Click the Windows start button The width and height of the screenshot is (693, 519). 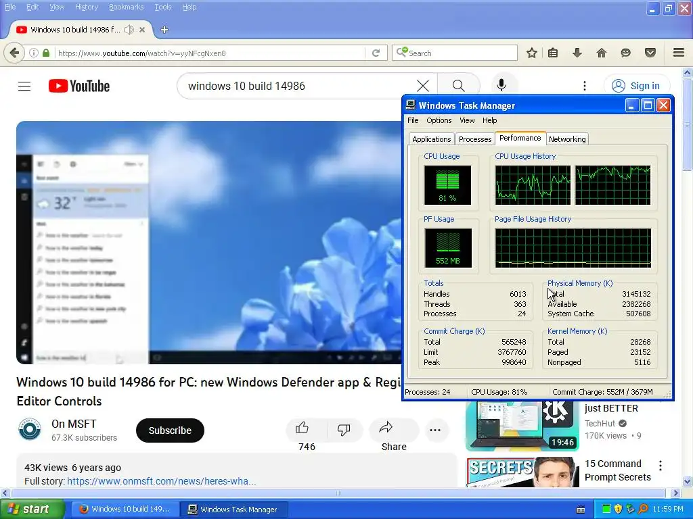click(x=32, y=509)
